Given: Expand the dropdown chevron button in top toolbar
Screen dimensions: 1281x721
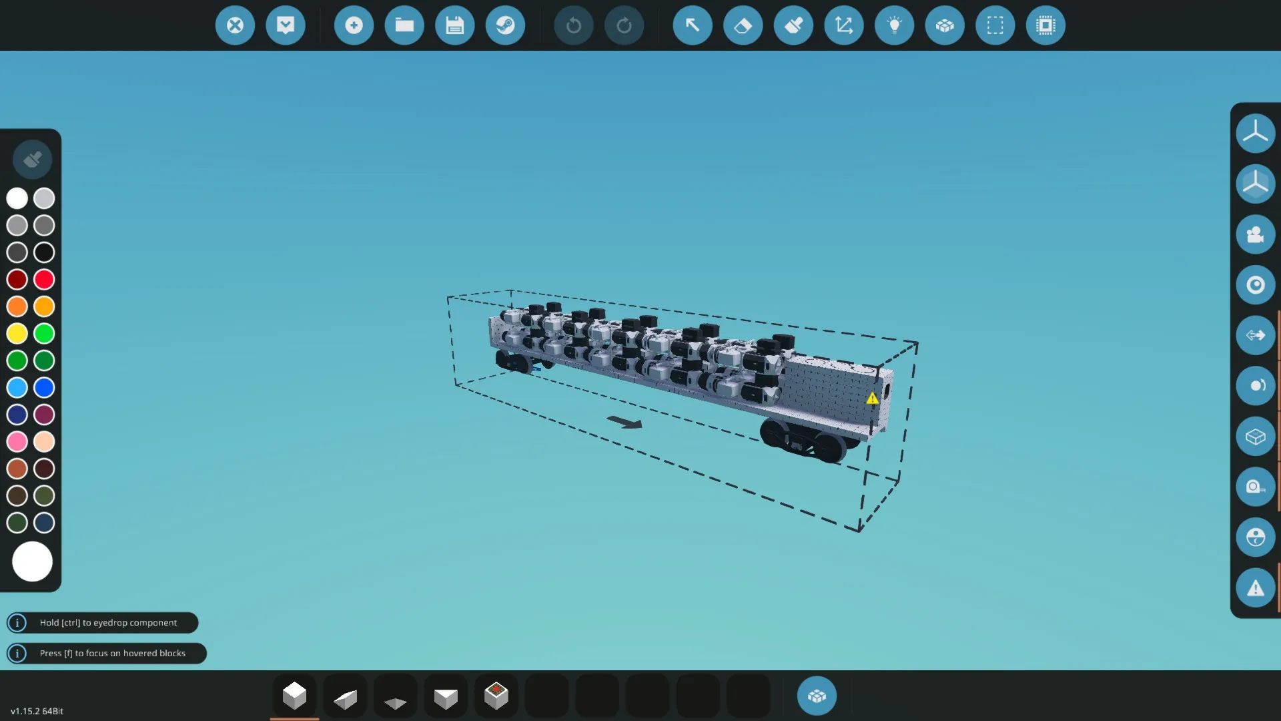Looking at the screenshot, I should click(286, 25).
